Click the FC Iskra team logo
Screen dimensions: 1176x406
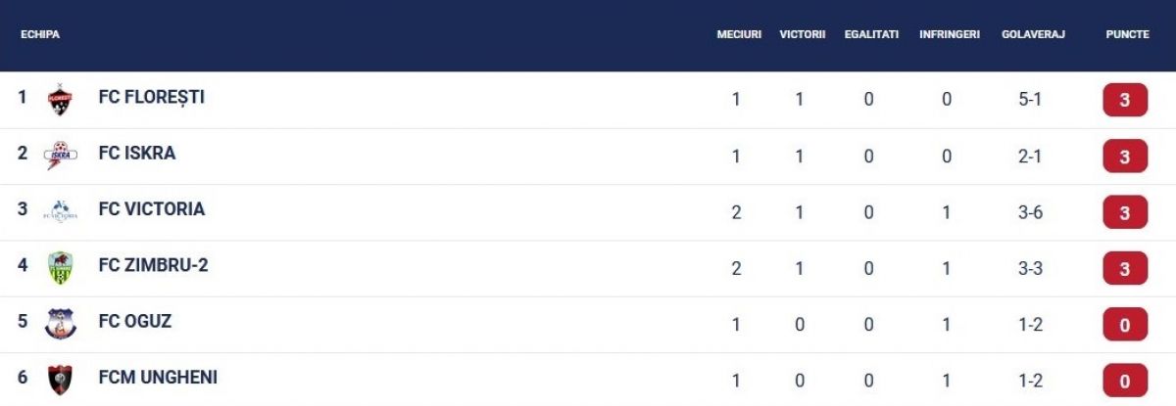60,156
